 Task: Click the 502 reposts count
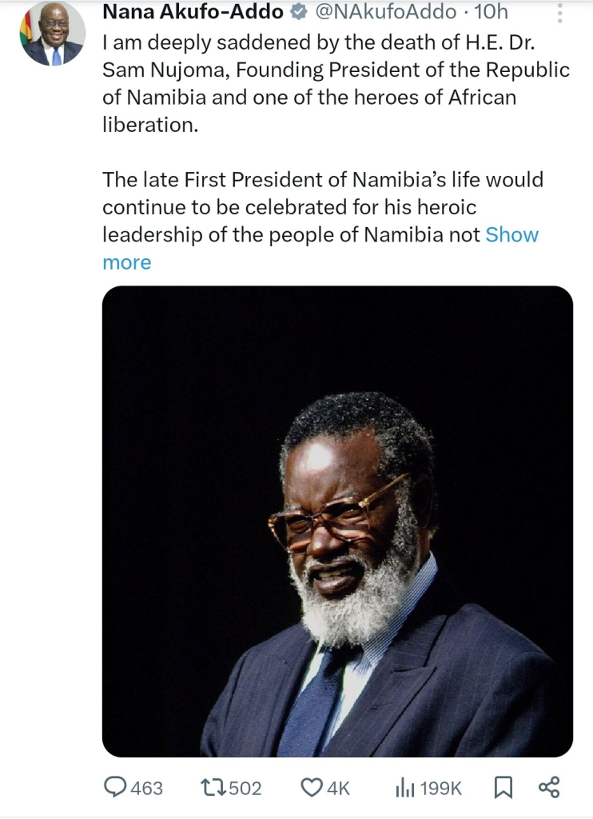(245, 788)
